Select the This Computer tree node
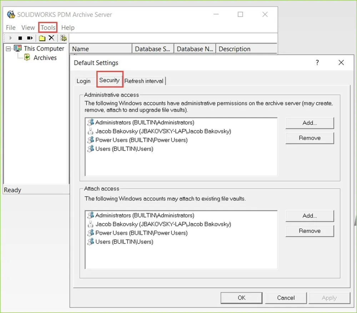Viewport: 357px width, 313px height. [44, 49]
